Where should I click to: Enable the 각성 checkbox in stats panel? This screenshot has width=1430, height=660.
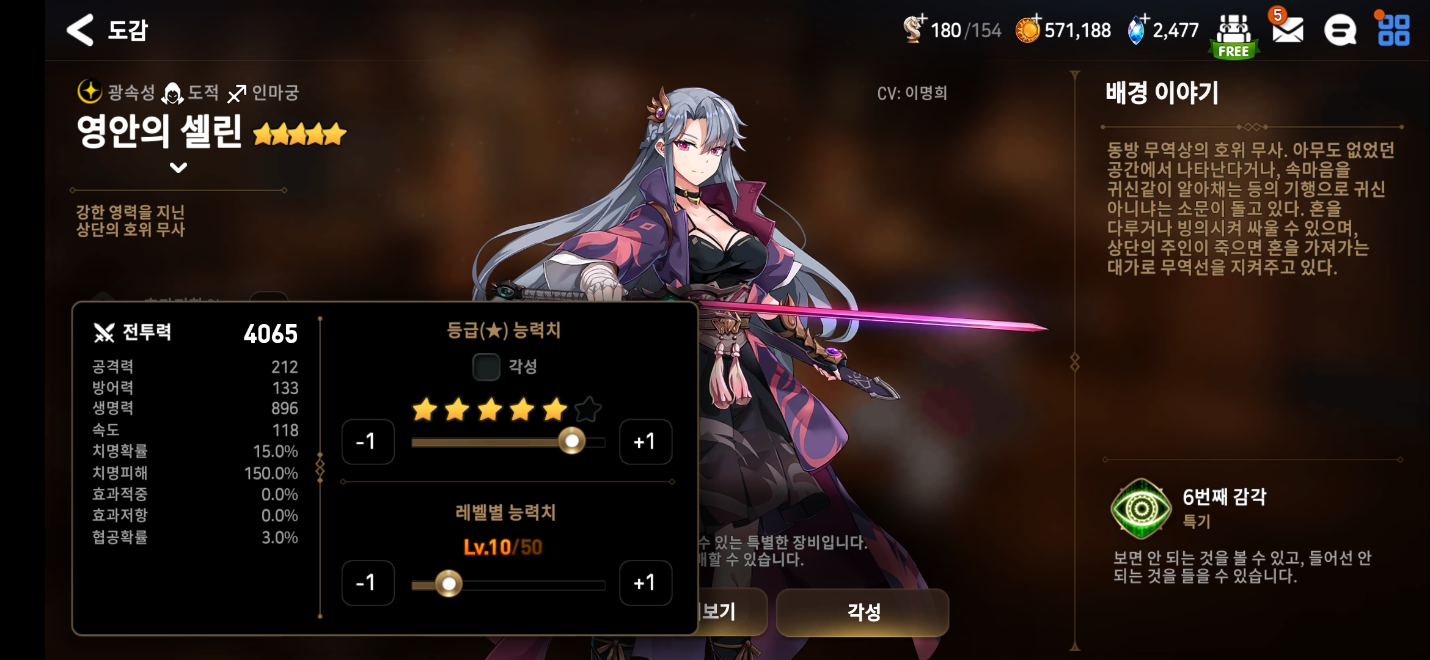point(486,367)
